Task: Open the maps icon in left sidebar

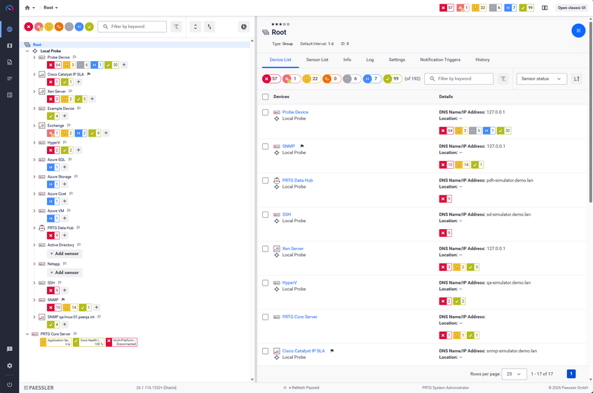Action: [x=9, y=46]
